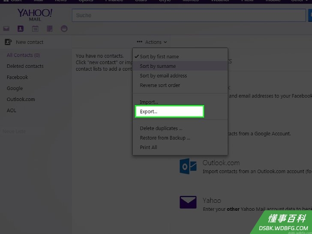
Task: Select Print All menu entry
Action: point(148,147)
